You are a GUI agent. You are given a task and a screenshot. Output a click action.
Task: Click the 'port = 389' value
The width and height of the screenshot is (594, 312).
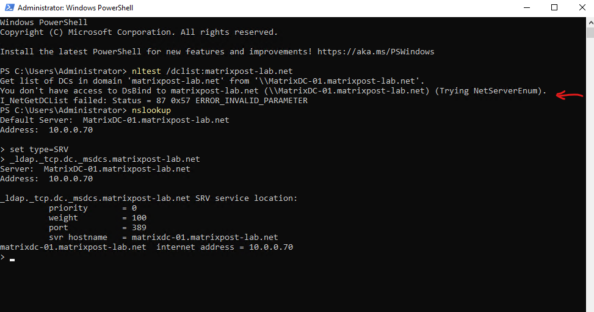pos(98,228)
